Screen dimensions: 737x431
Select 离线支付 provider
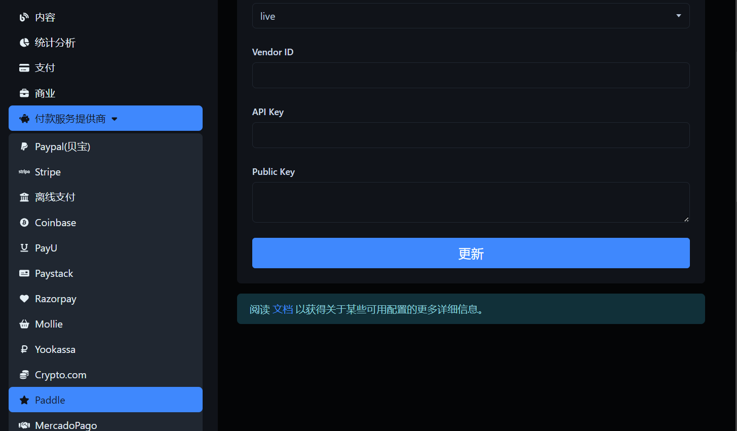click(x=105, y=197)
